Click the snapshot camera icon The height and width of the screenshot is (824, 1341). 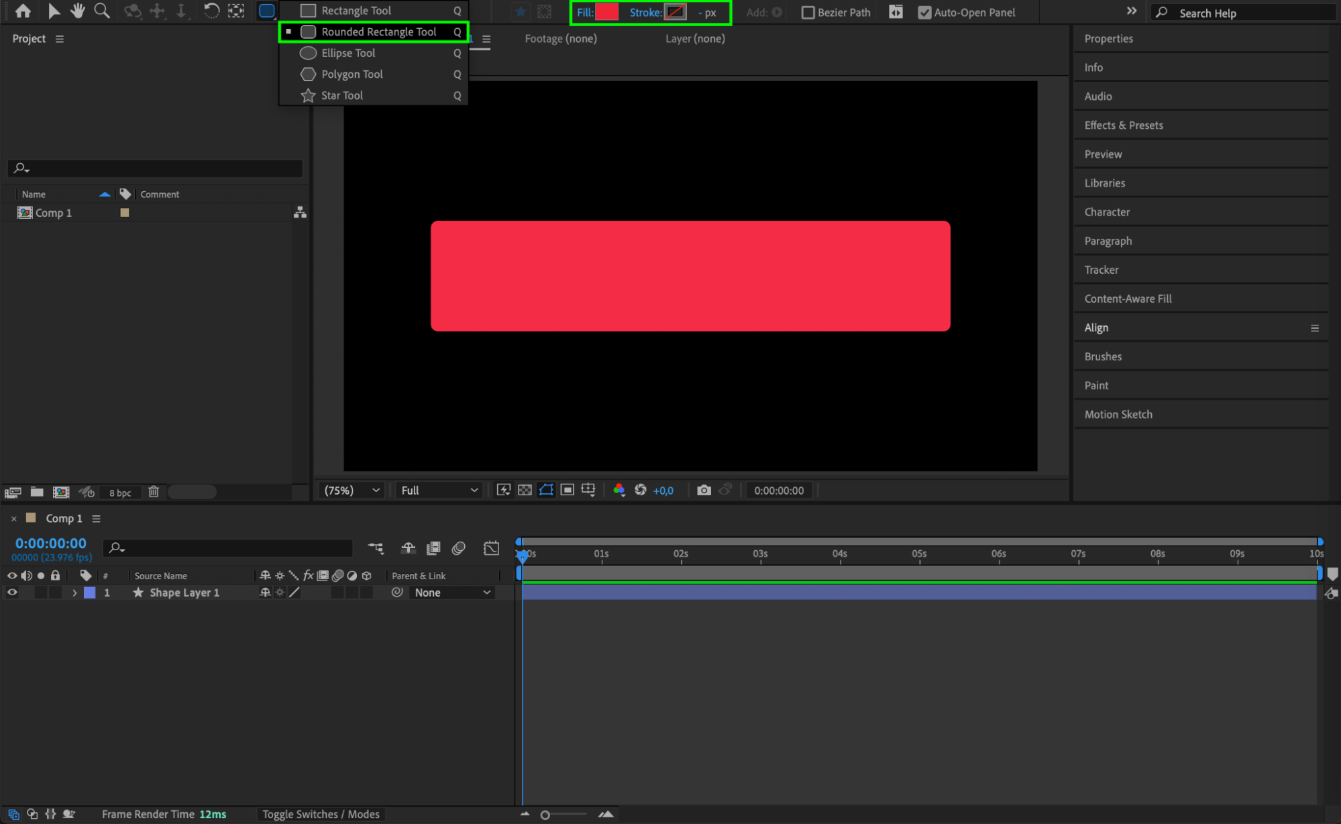coord(704,491)
